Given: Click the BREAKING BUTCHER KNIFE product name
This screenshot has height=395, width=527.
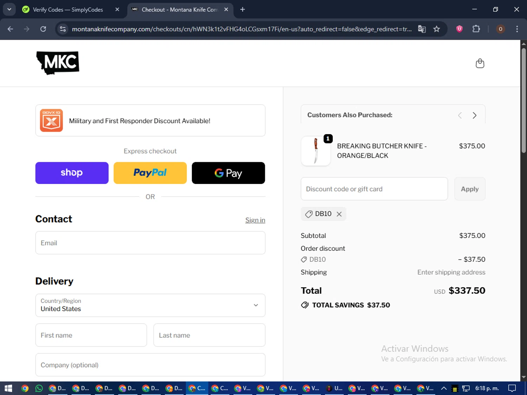Looking at the screenshot, I should [382, 151].
